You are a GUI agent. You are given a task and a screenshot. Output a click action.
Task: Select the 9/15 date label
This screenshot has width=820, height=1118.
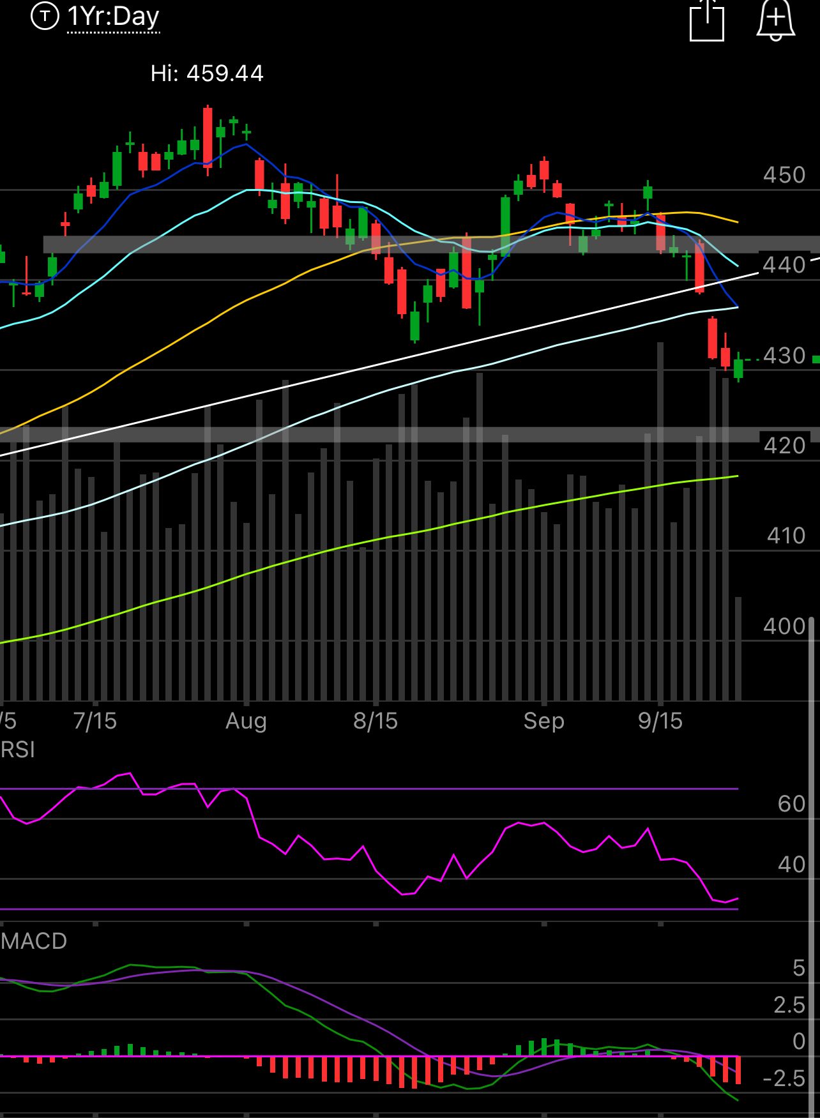pos(660,721)
